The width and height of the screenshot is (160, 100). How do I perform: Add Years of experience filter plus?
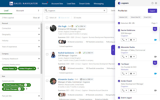coord(39,47)
